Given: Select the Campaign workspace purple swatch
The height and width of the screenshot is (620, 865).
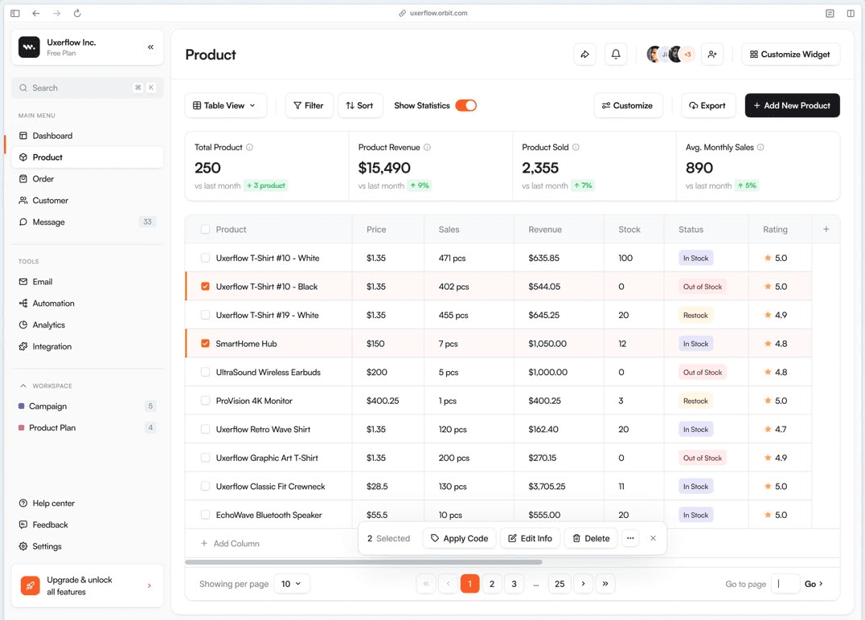Looking at the screenshot, I should coord(22,406).
